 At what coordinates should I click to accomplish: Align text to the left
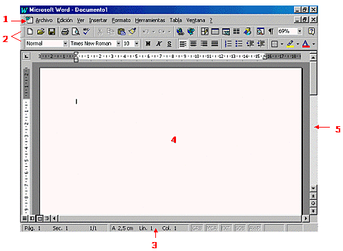[x=183, y=43]
